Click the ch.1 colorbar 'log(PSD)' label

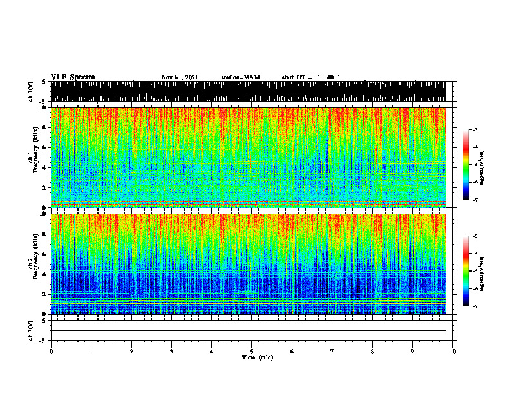482,168
